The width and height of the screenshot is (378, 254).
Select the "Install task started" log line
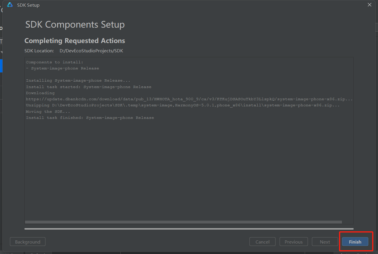tap(88, 87)
